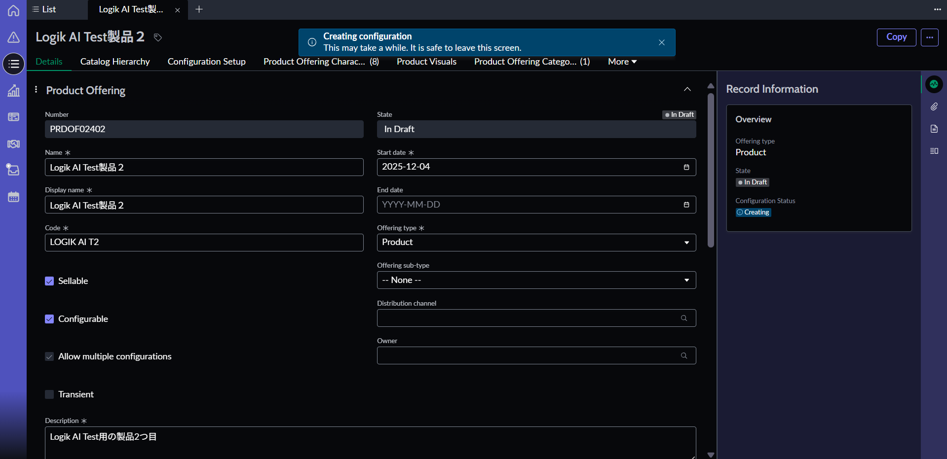Toggle the Configurable checkbox

point(49,319)
